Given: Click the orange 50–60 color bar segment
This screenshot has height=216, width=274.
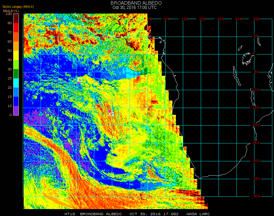Looking at the screenshot, I should (x=16, y=46).
